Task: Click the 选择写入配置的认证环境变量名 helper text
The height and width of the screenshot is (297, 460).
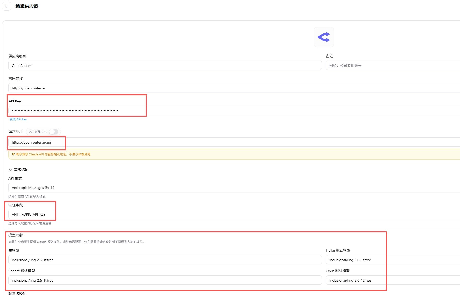Action: tap(30, 223)
